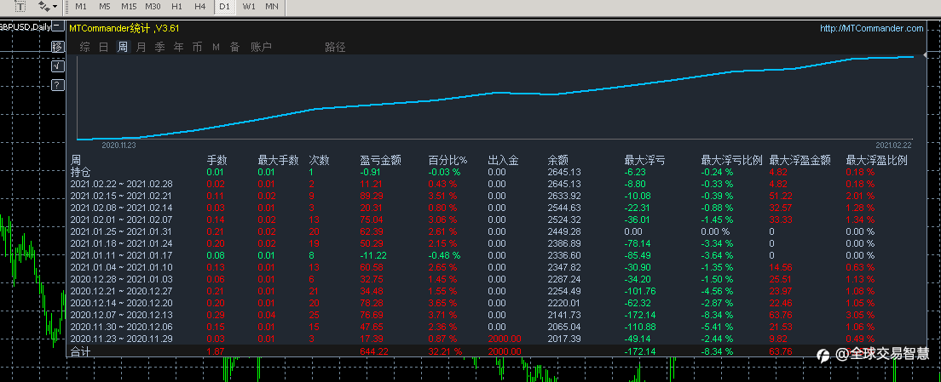941x382 pixels.
Task: Open the M statistics tab
Action: click(x=216, y=48)
